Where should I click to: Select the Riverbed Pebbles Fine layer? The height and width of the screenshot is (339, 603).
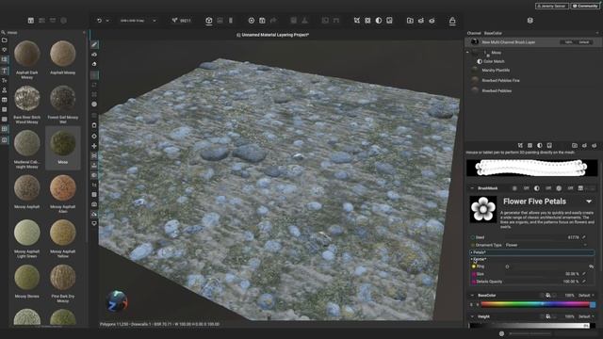coord(500,80)
